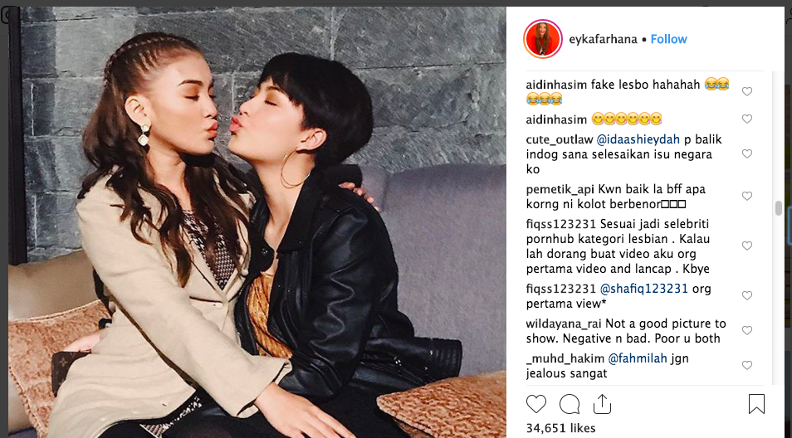
Task: Open the comment speech bubble icon
Action: [570, 404]
